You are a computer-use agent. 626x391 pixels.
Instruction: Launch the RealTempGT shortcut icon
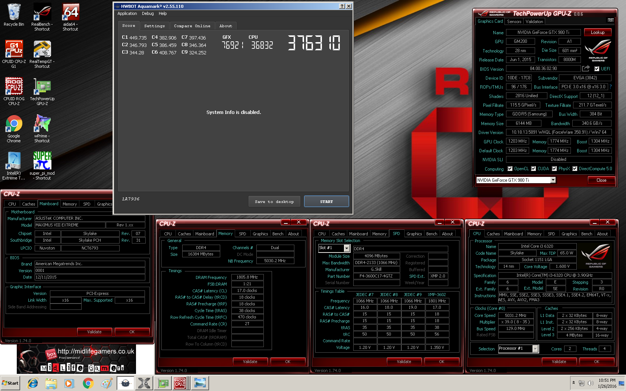click(x=42, y=54)
